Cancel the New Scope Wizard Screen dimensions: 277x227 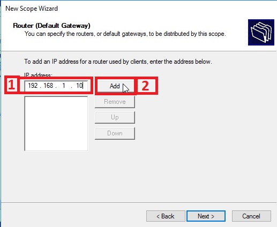pos(251,216)
